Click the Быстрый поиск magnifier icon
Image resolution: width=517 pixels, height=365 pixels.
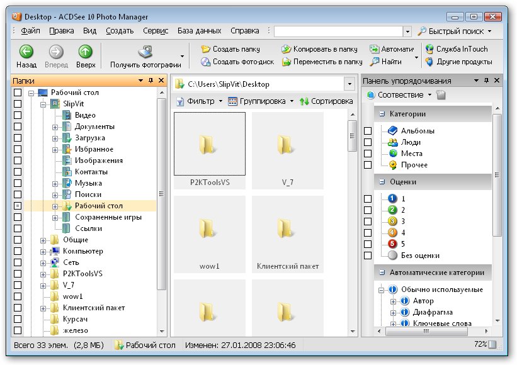(x=422, y=31)
